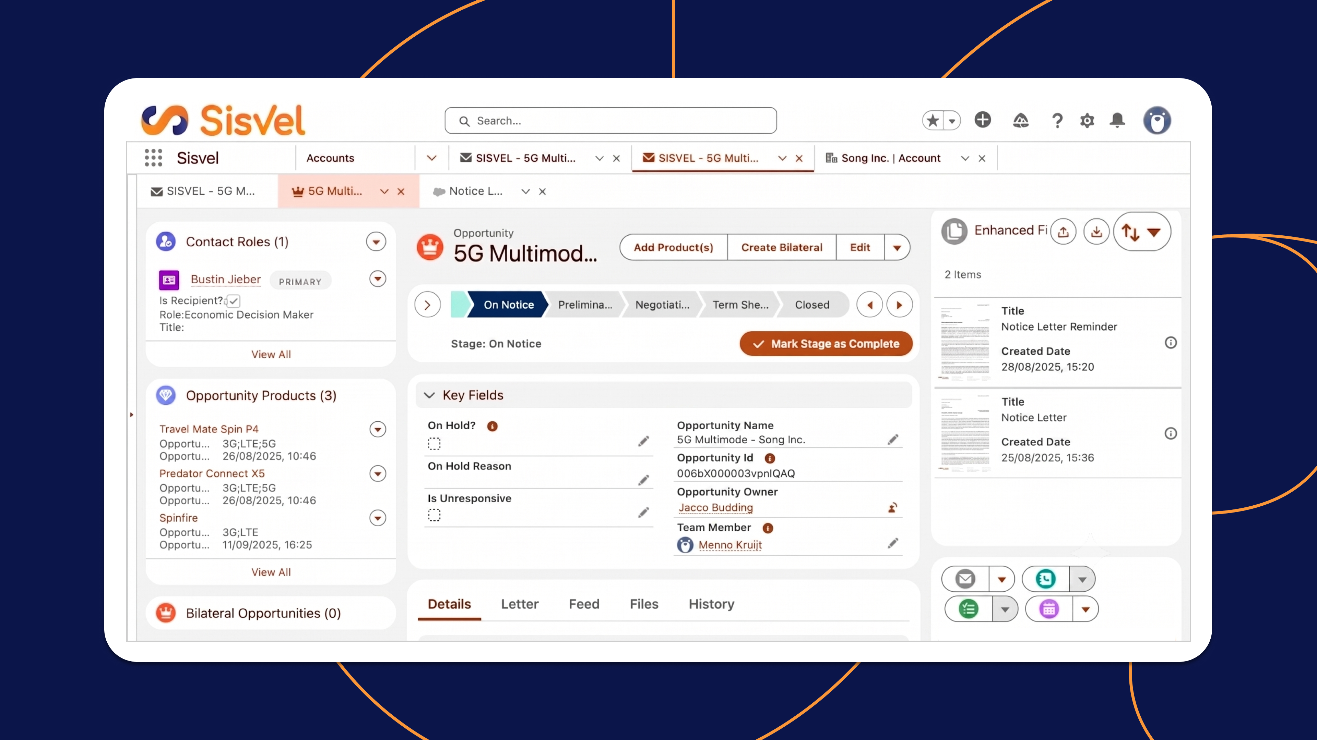Viewport: 1317px width, 740px height.
Task: Open the Notifications bell
Action: click(1117, 121)
